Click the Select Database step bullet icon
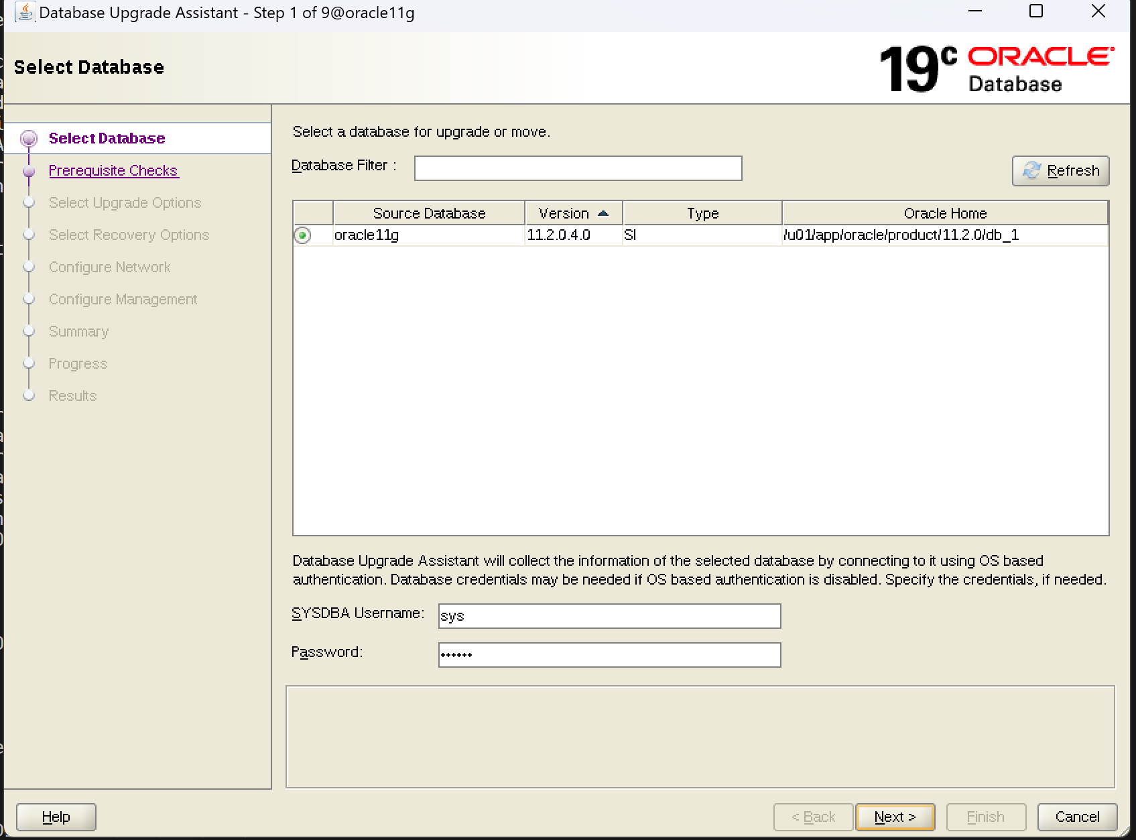 click(29, 139)
